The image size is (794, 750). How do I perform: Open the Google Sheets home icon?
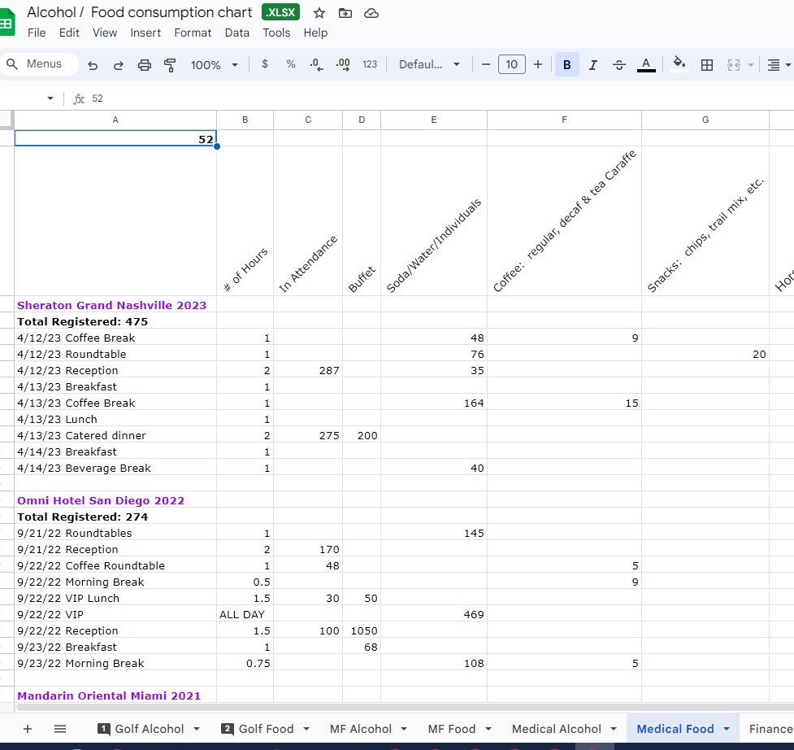point(7,22)
